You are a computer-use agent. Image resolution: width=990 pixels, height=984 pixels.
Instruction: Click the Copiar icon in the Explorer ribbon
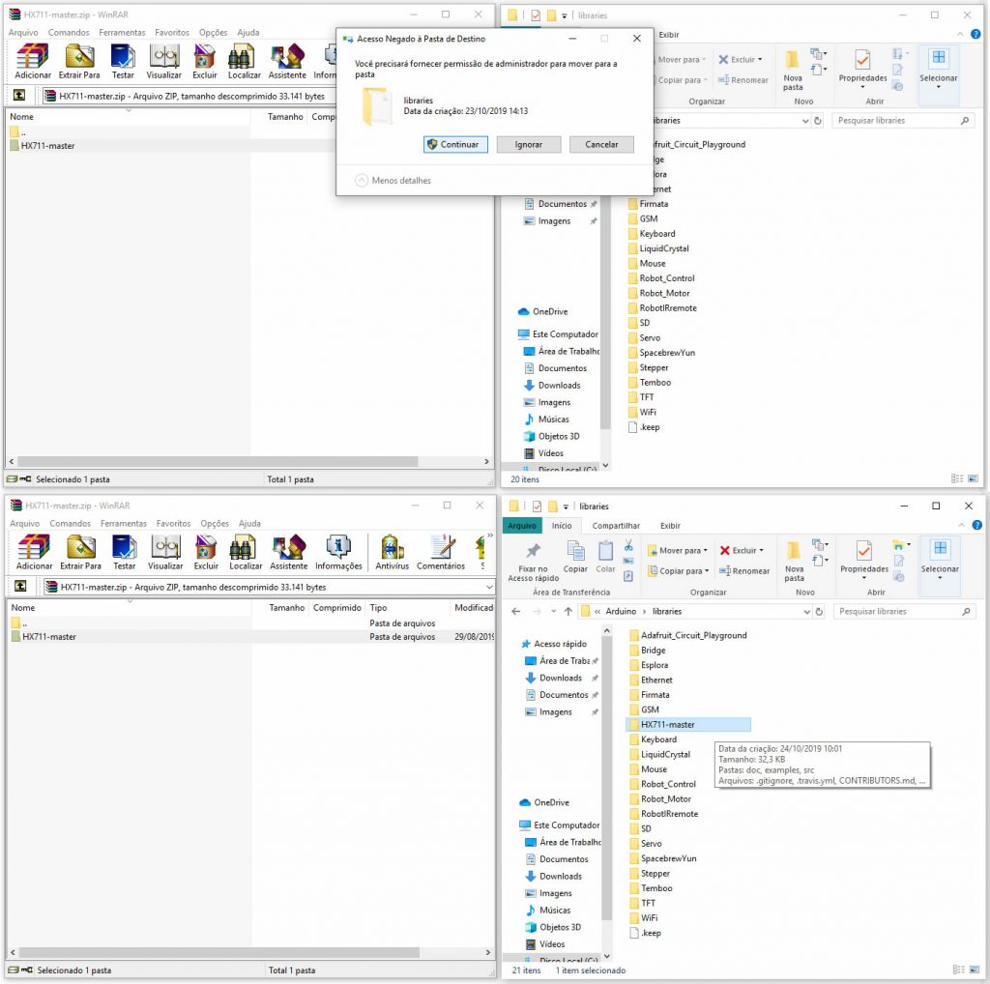click(575, 557)
